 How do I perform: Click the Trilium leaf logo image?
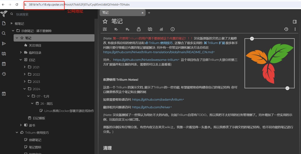pos(269,63)
